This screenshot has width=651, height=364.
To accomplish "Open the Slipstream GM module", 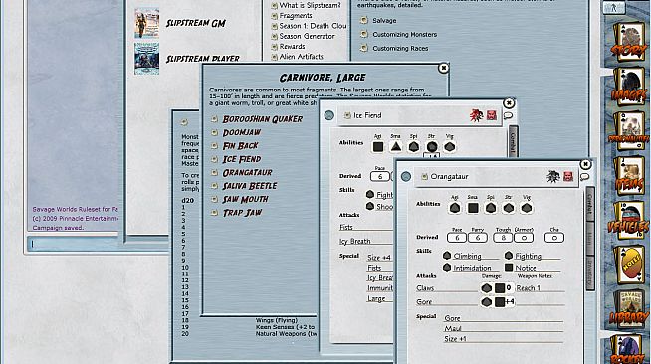I will pos(196,23).
